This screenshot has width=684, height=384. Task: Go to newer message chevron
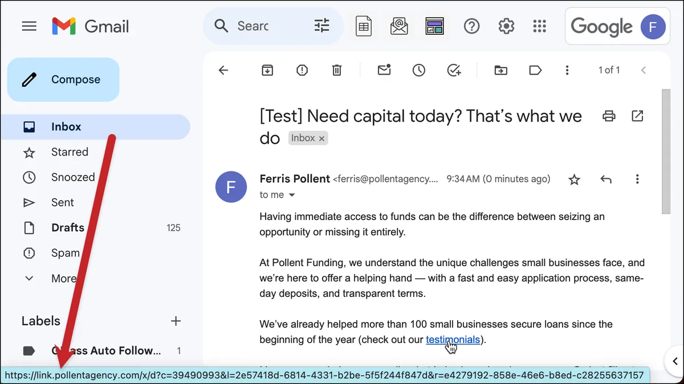pos(644,70)
